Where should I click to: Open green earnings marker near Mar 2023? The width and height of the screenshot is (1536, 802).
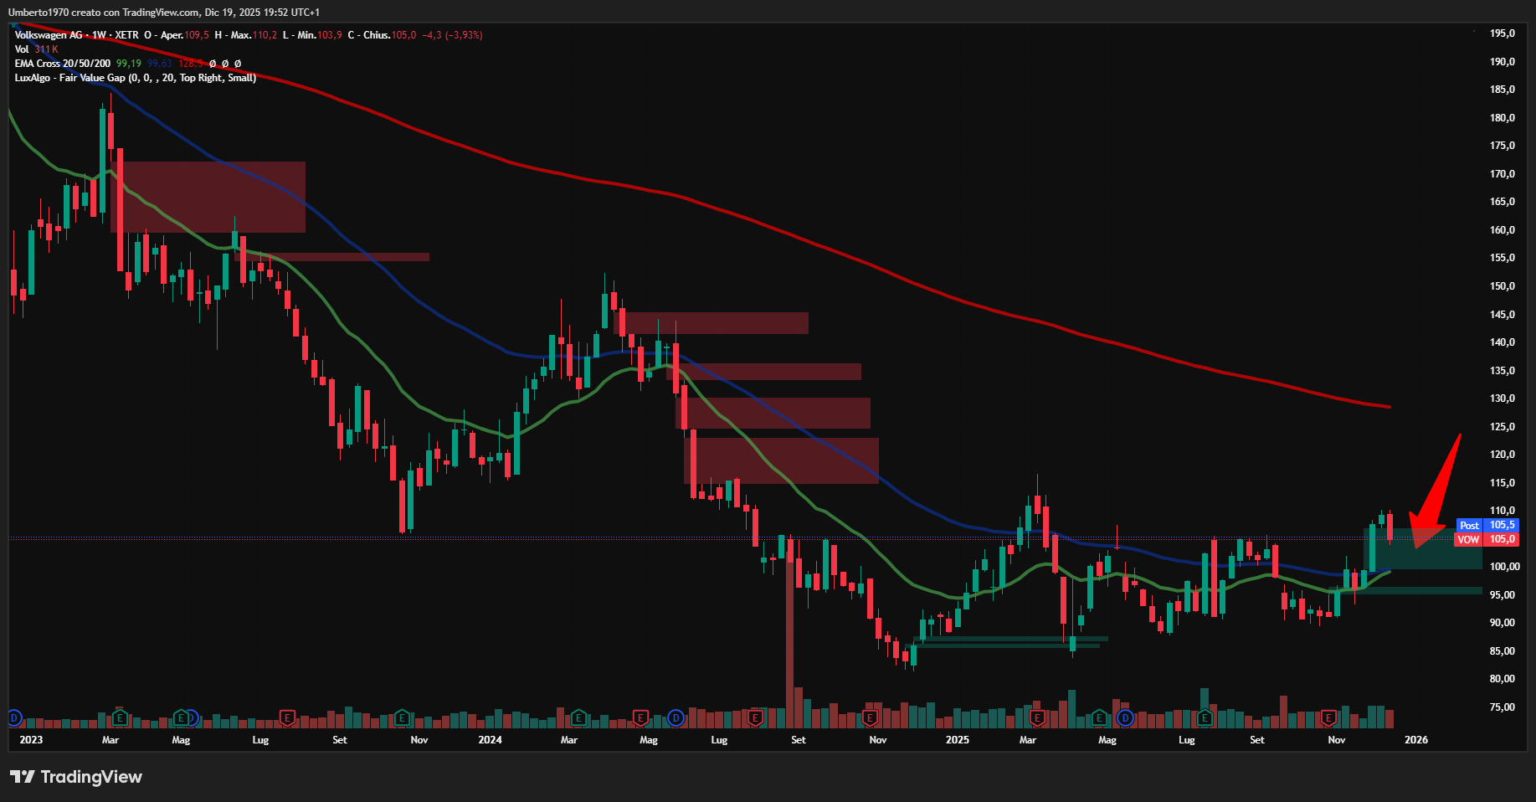pyautogui.click(x=120, y=717)
